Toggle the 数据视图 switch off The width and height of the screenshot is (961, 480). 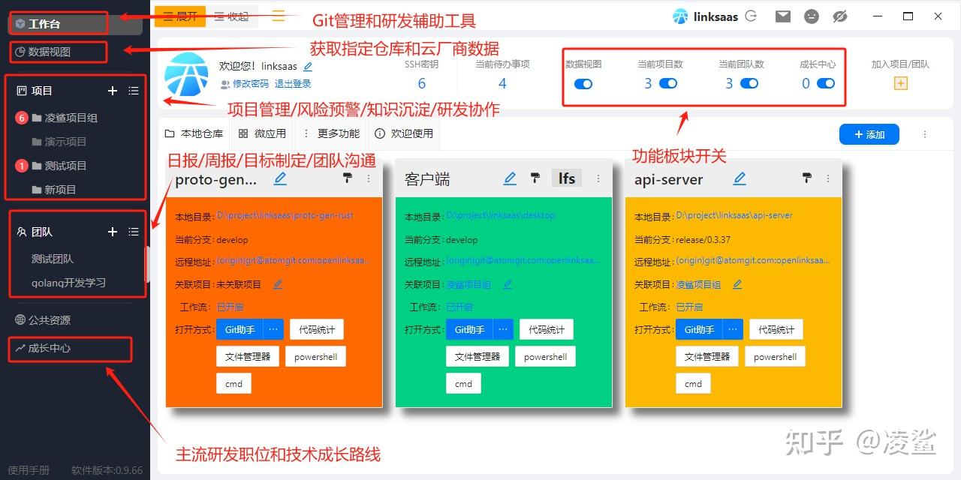585,85
